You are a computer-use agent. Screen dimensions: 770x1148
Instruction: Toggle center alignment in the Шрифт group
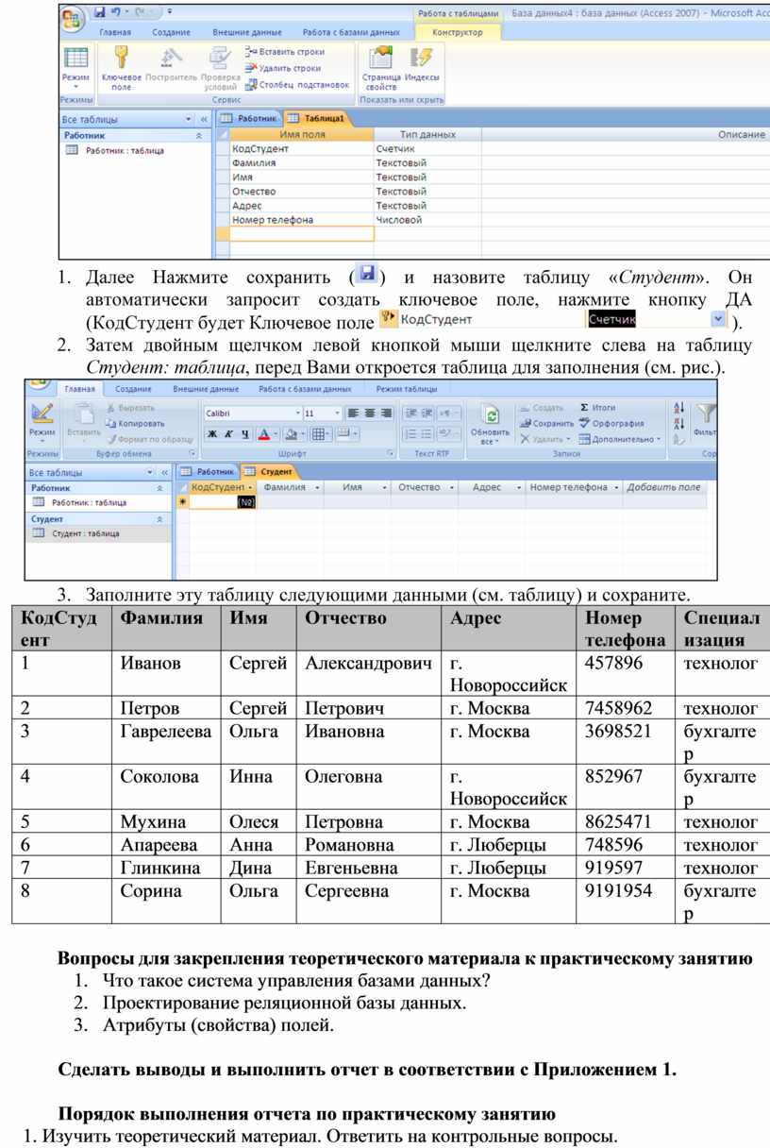click(369, 413)
